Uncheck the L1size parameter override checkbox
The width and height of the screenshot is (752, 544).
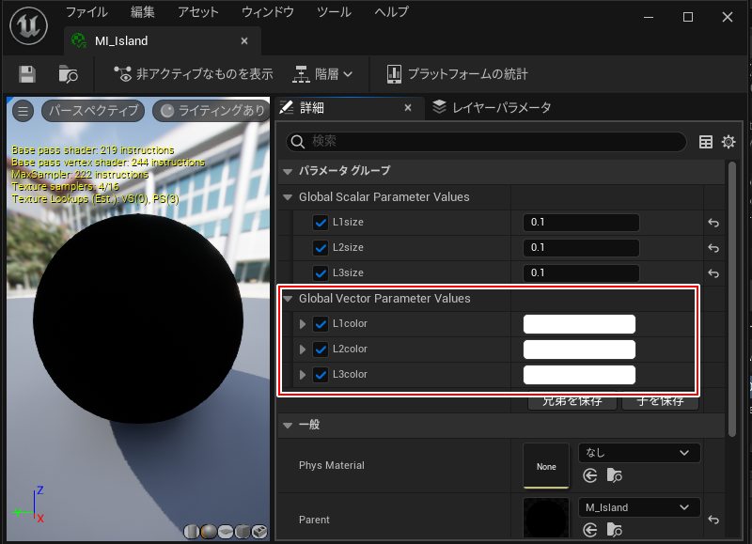tap(320, 223)
